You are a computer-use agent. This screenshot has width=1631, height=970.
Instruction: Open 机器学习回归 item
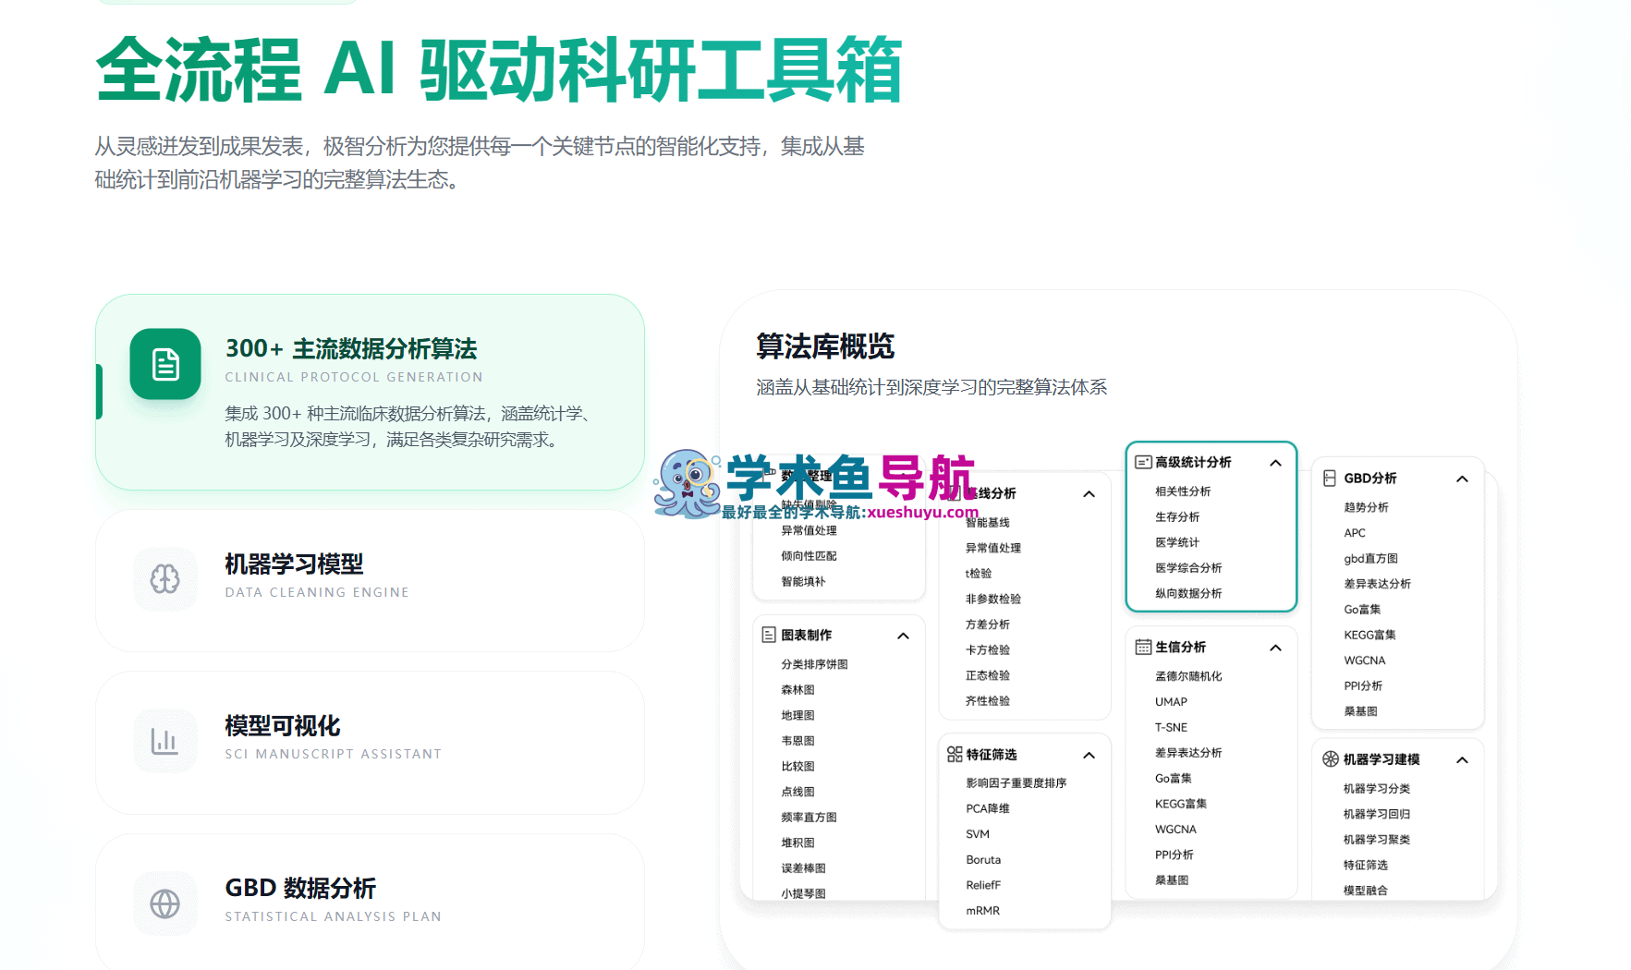[x=1377, y=814]
